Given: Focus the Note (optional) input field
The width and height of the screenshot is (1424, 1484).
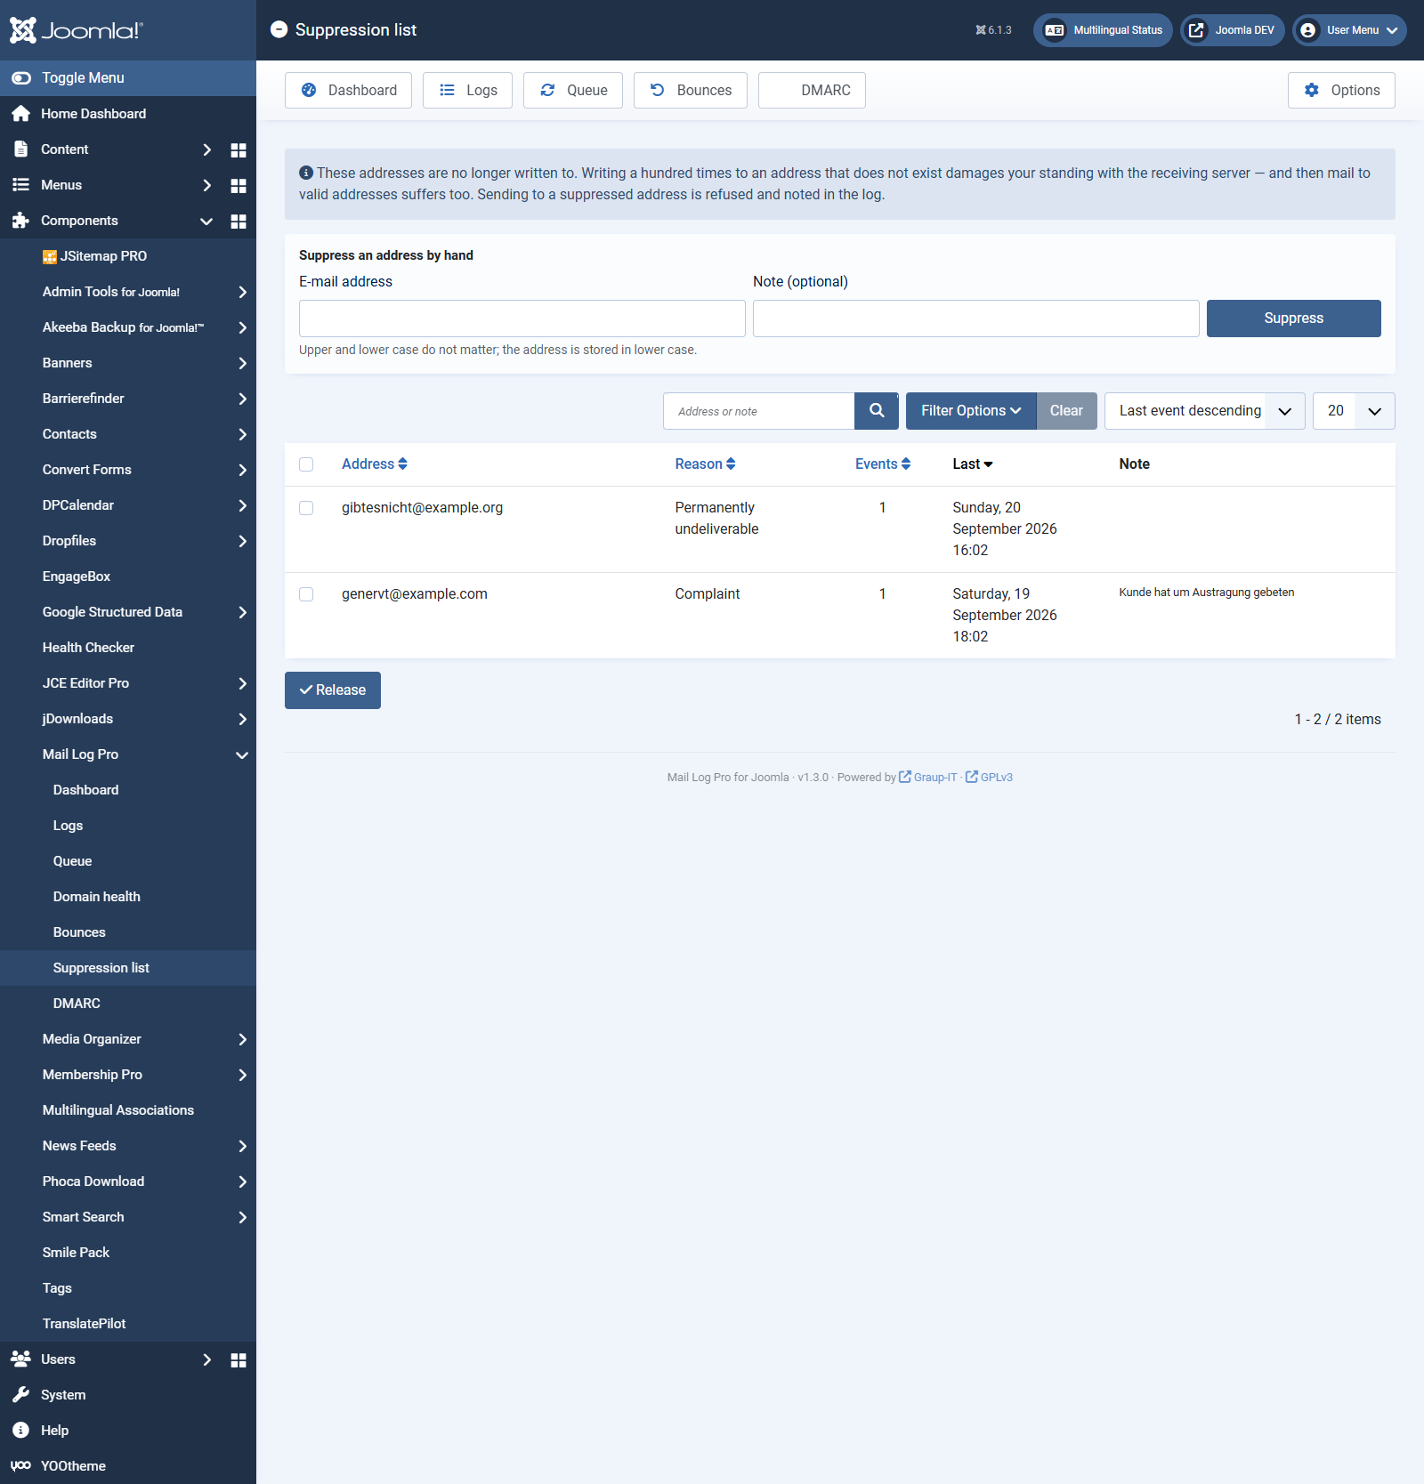Looking at the screenshot, I should coord(976,319).
